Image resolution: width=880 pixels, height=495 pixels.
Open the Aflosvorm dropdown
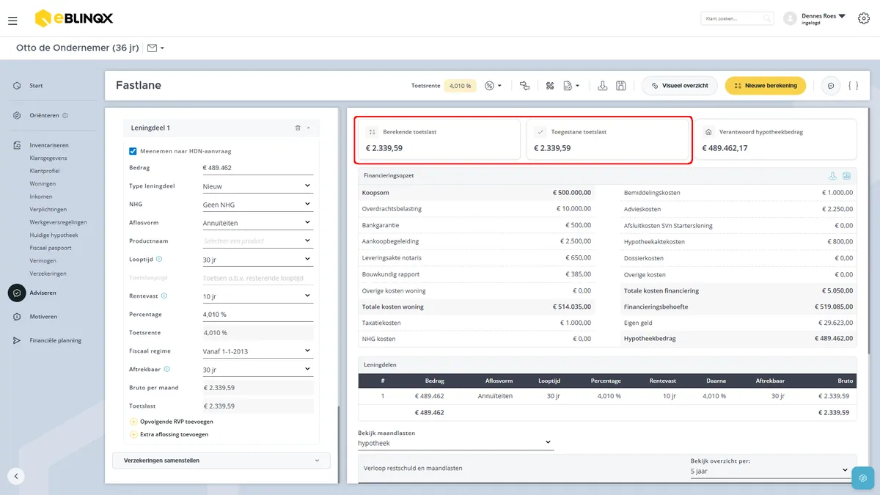(257, 223)
